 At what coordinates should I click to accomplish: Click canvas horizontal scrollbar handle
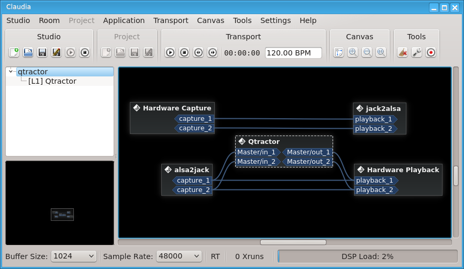coord(293,242)
